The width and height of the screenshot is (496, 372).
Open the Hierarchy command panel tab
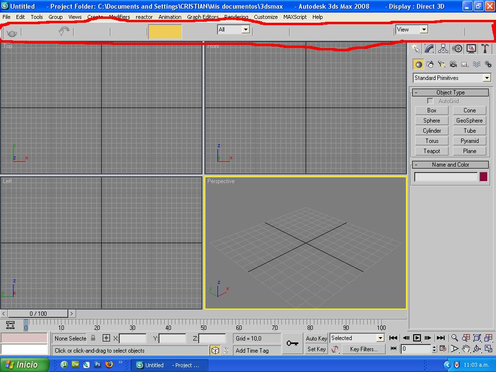[x=443, y=49]
